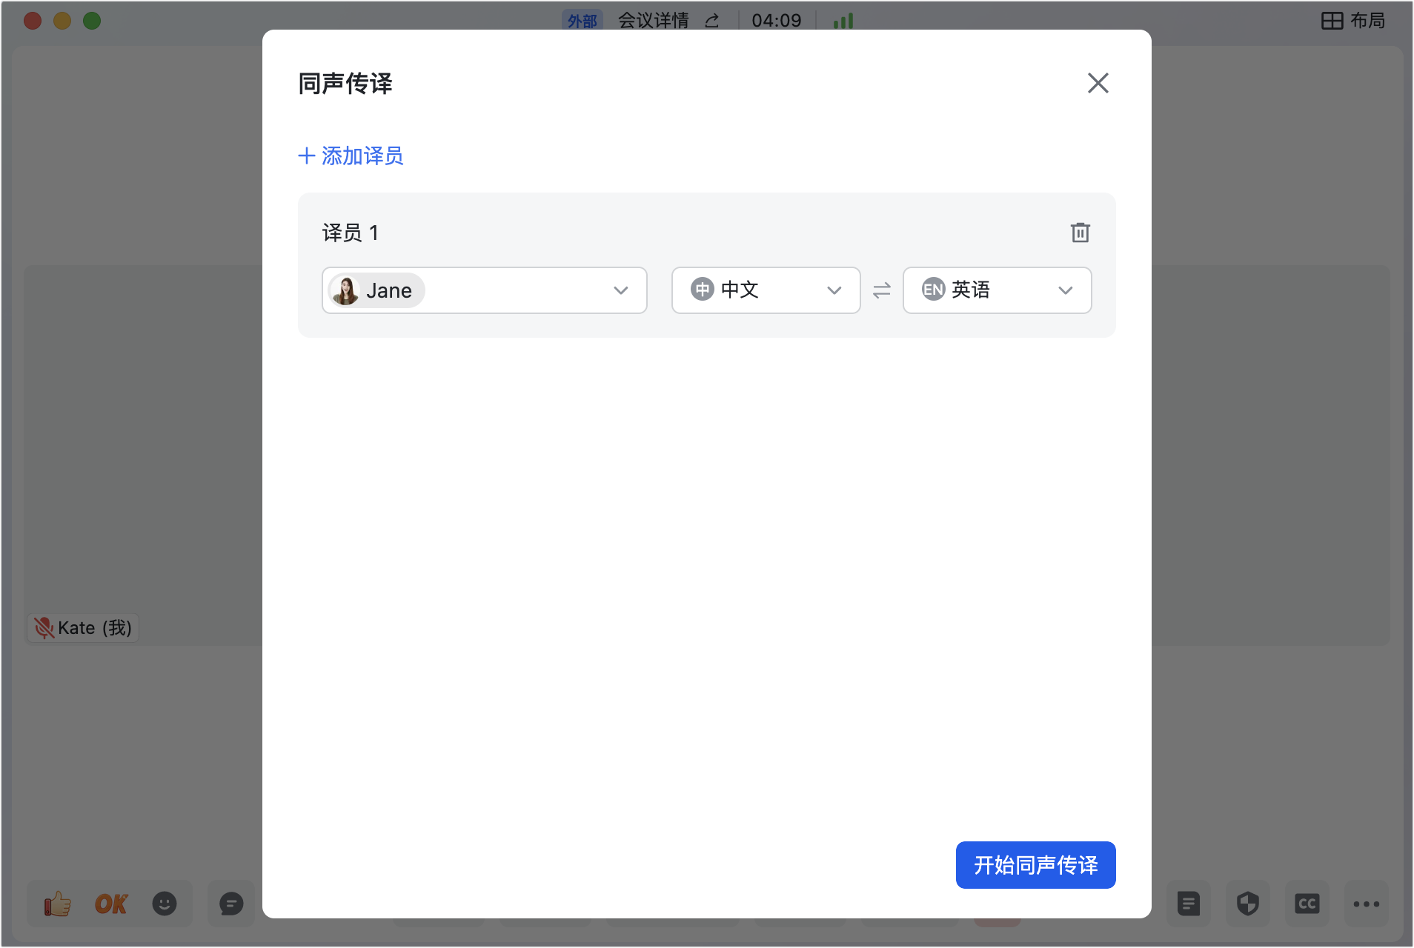Send a thumbs up reaction
This screenshot has width=1414, height=948.
56,903
